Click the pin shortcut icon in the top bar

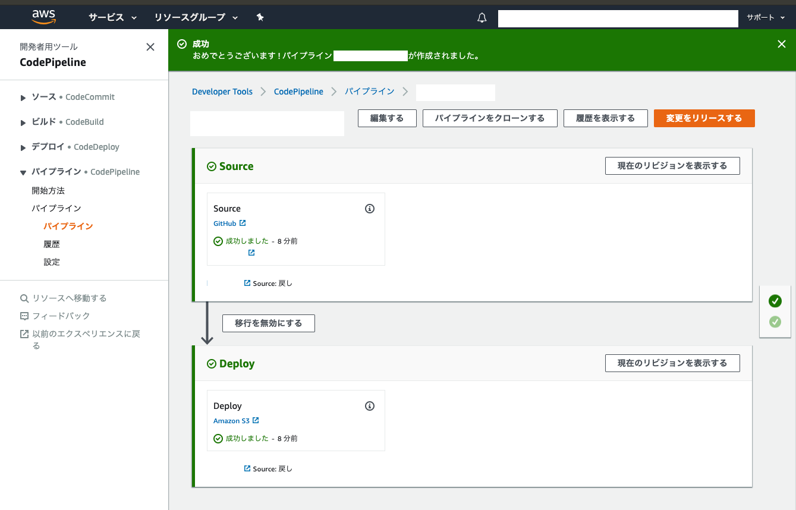(260, 17)
